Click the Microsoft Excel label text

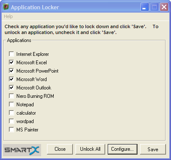click(x=31, y=63)
